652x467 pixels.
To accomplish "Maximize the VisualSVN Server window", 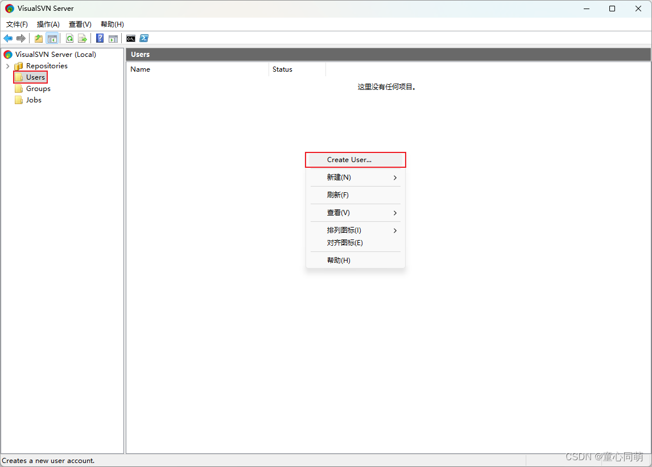I will pyautogui.click(x=612, y=9).
